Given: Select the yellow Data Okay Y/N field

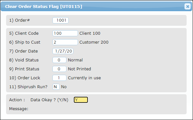Looking at the screenshot, I should pos(81,100).
